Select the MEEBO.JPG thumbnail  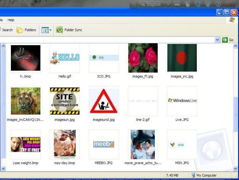pos(104,144)
